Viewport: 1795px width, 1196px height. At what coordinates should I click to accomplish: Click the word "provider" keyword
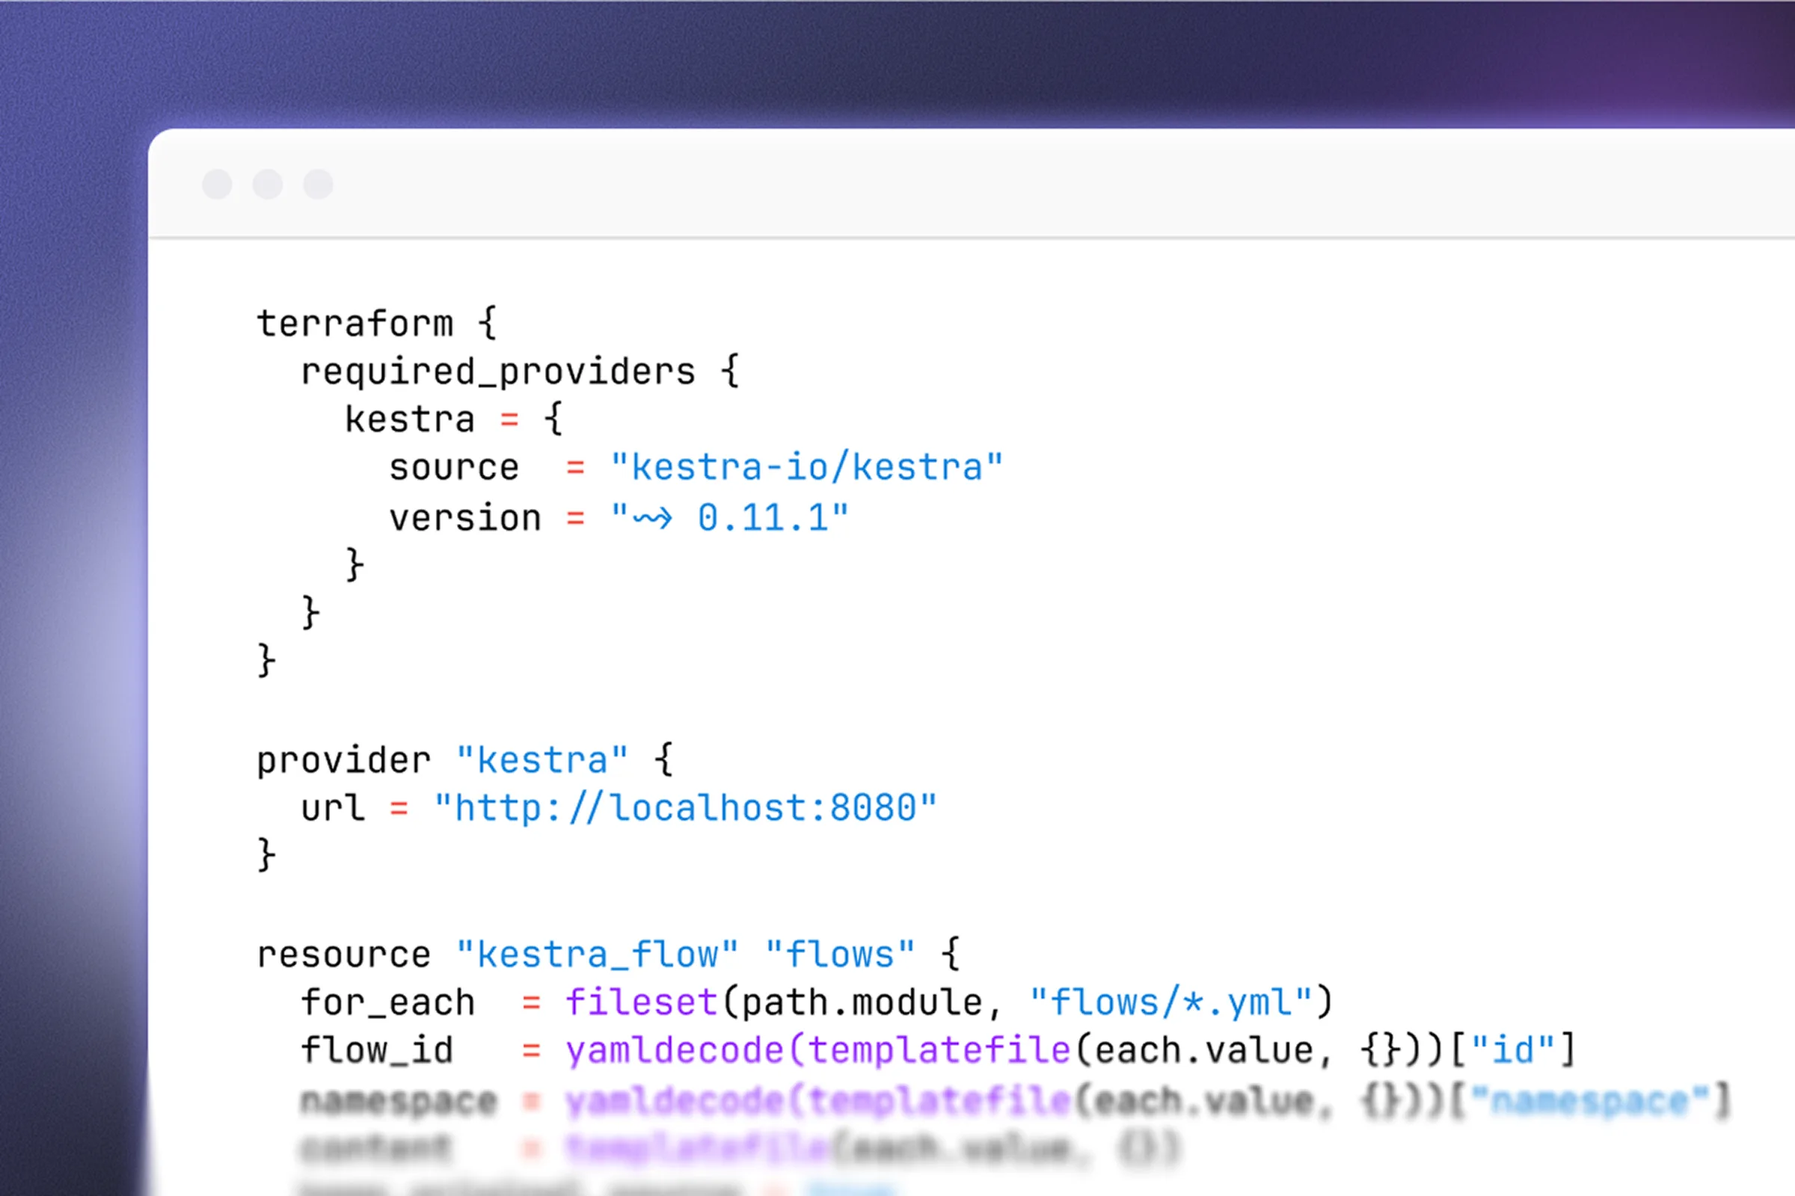click(x=344, y=761)
